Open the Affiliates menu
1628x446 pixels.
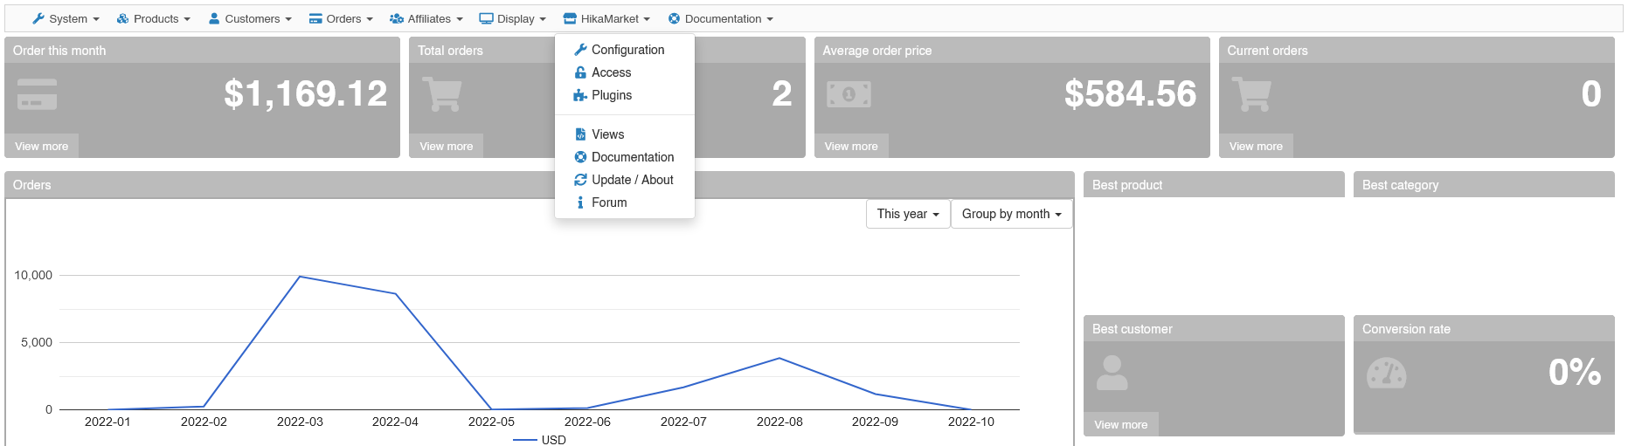click(426, 18)
